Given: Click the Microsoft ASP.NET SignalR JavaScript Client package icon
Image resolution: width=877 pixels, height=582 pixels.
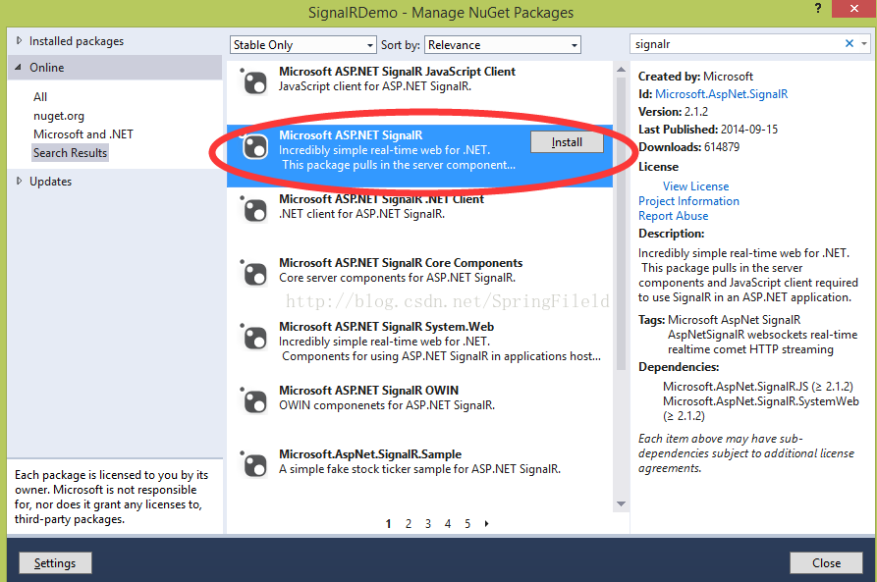Looking at the screenshot, I should [254, 81].
